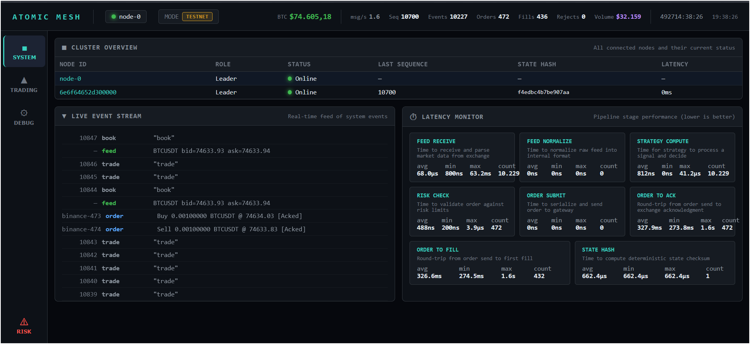Viewport: 750px width, 344px height.
Task: Click the TESTNET mode badge
Action: 197,17
